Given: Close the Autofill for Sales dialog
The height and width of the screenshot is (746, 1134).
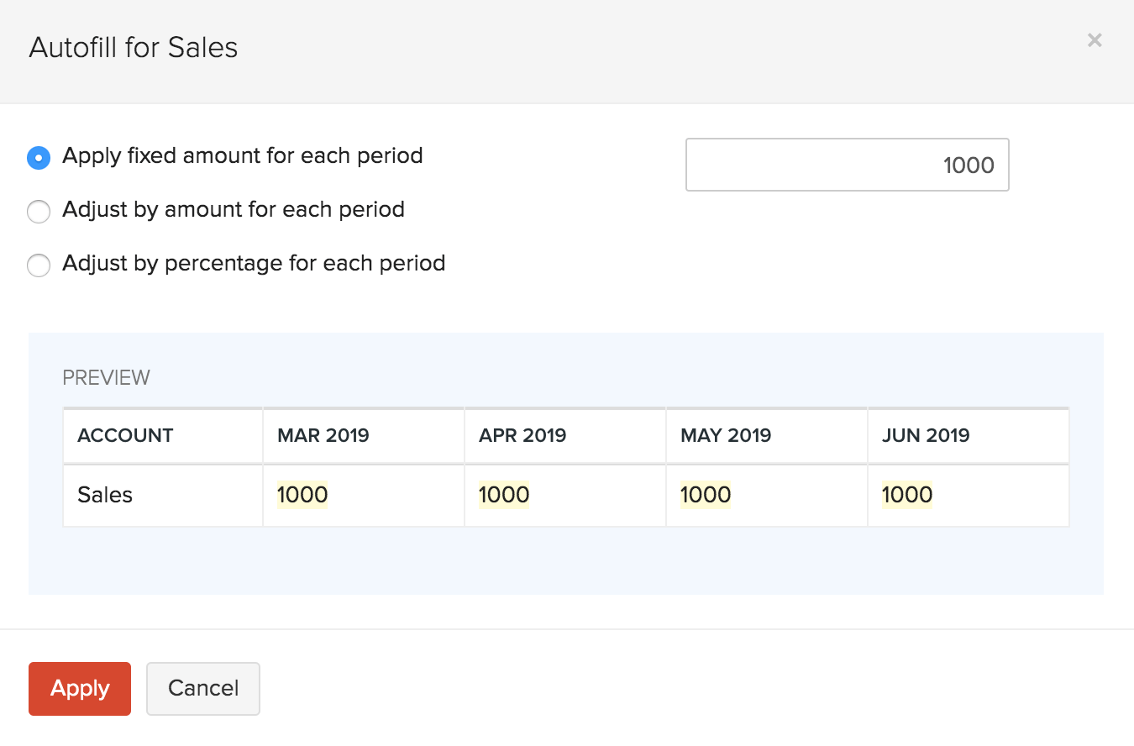Looking at the screenshot, I should tap(1094, 39).
